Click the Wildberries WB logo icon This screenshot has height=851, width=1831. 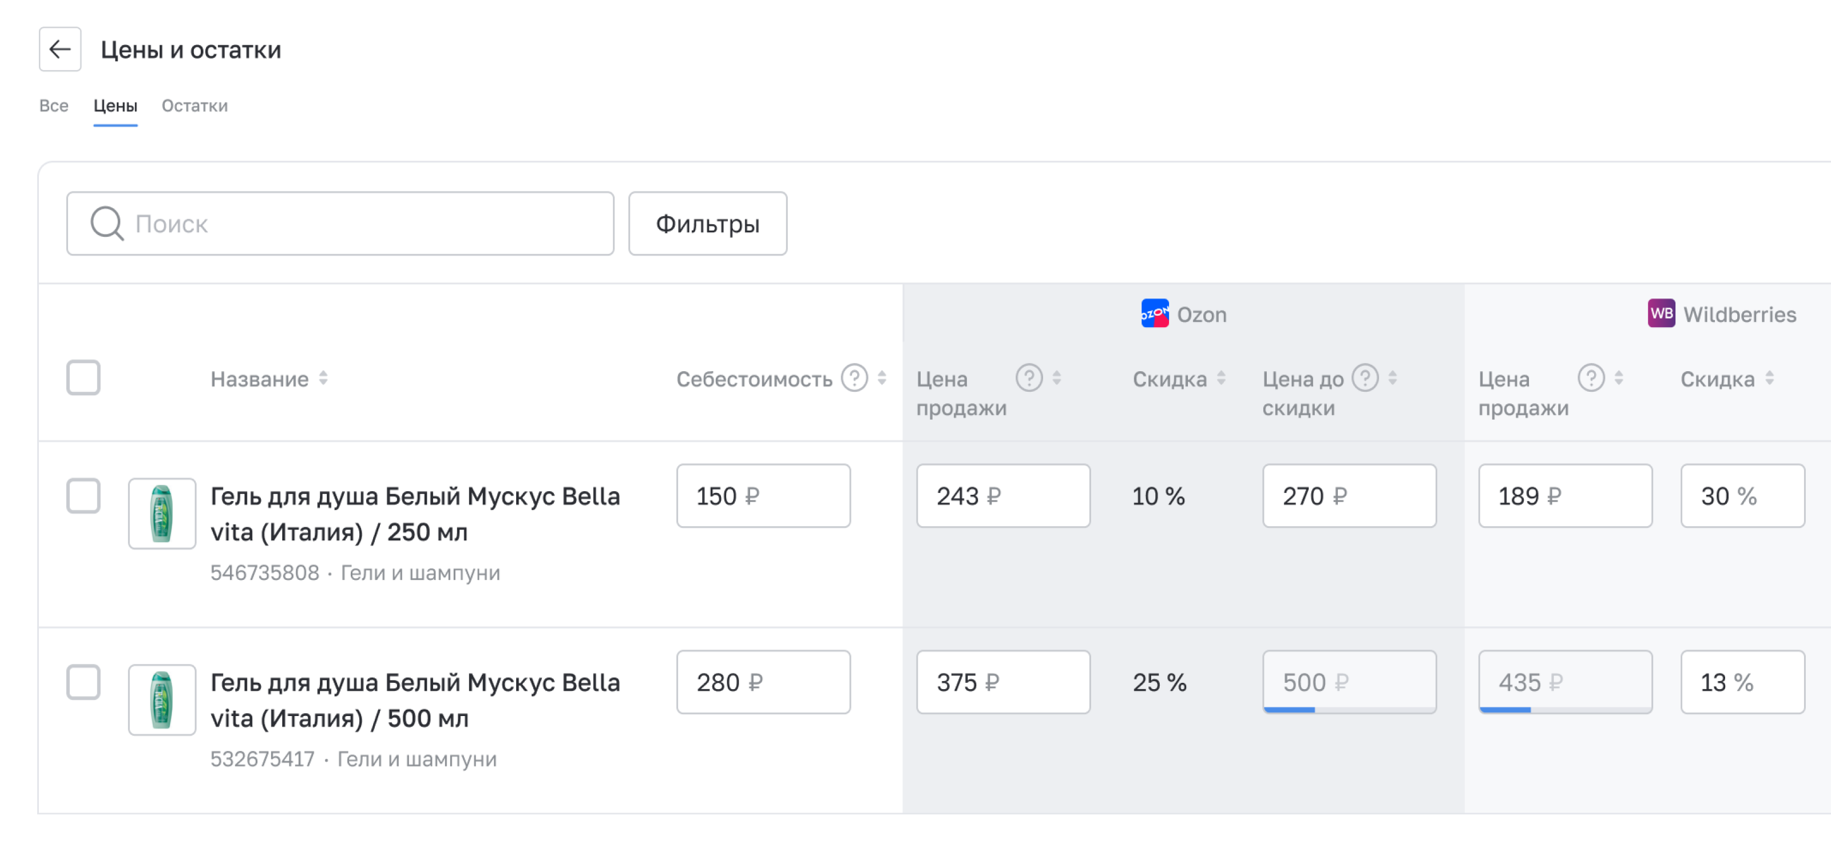click(x=1661, y=313)
